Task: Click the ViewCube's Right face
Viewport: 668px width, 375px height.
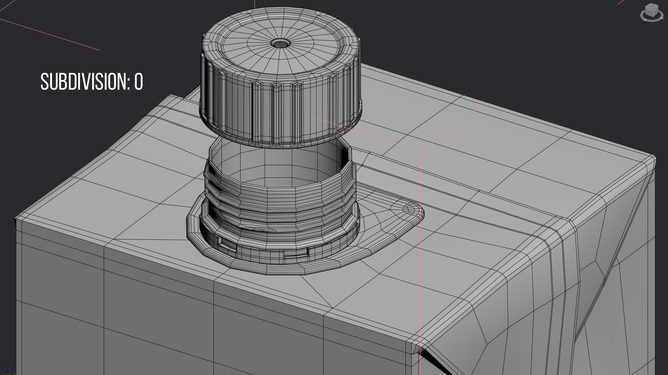Action: [649, 12]
